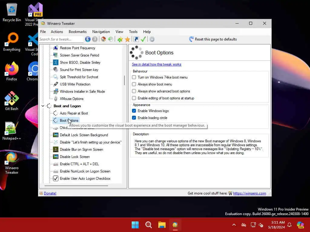The width and height of the screenshot is (310, 232).
Task: Select Git Bash desktop shortcut
Action: coord(12,101)
